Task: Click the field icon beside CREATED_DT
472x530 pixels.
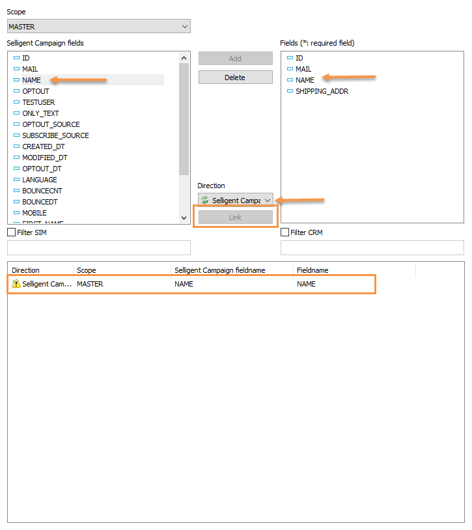Action: pos(16,146)
